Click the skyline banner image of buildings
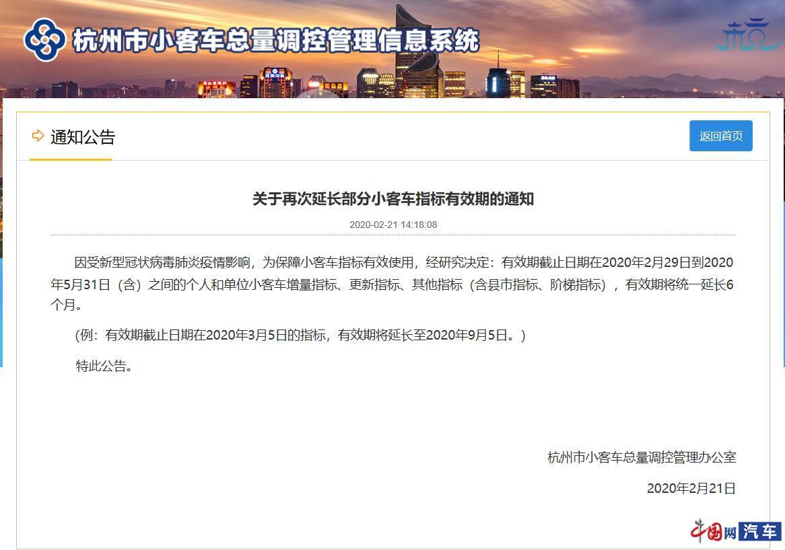Viewport: 785px width, 550px height. click(x=392, y=49)
